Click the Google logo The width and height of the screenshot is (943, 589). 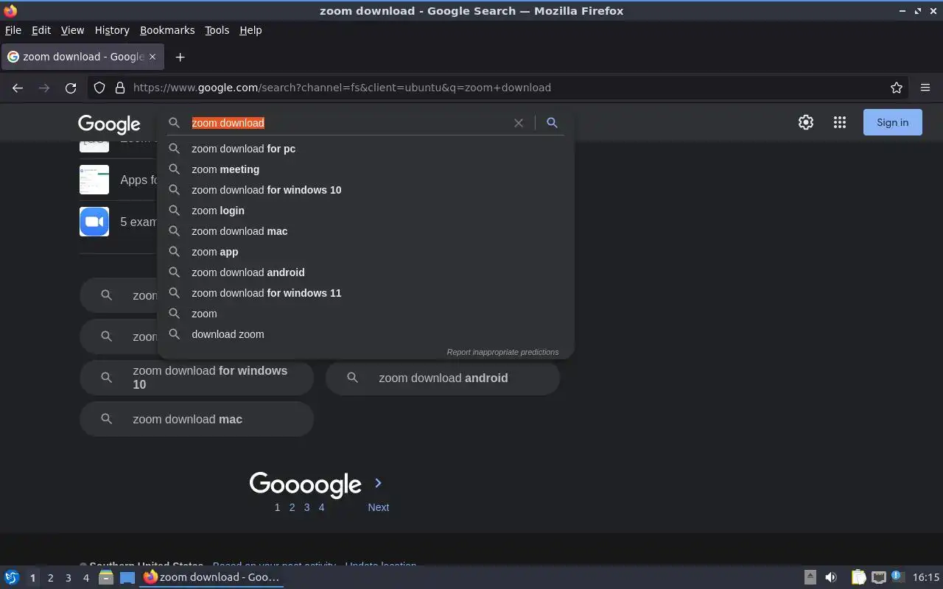[x=109, y=124]
